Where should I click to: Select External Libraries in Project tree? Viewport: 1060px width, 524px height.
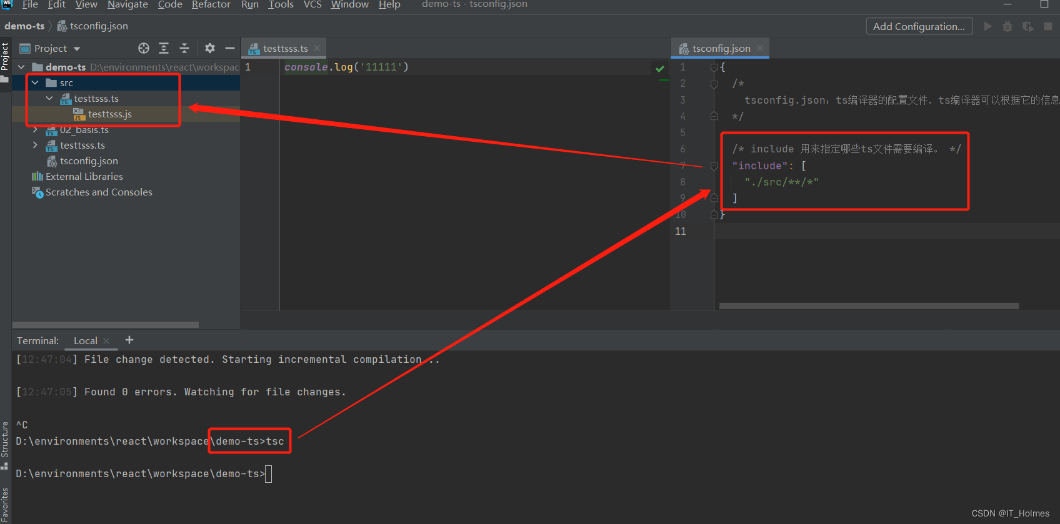point(84,176)
